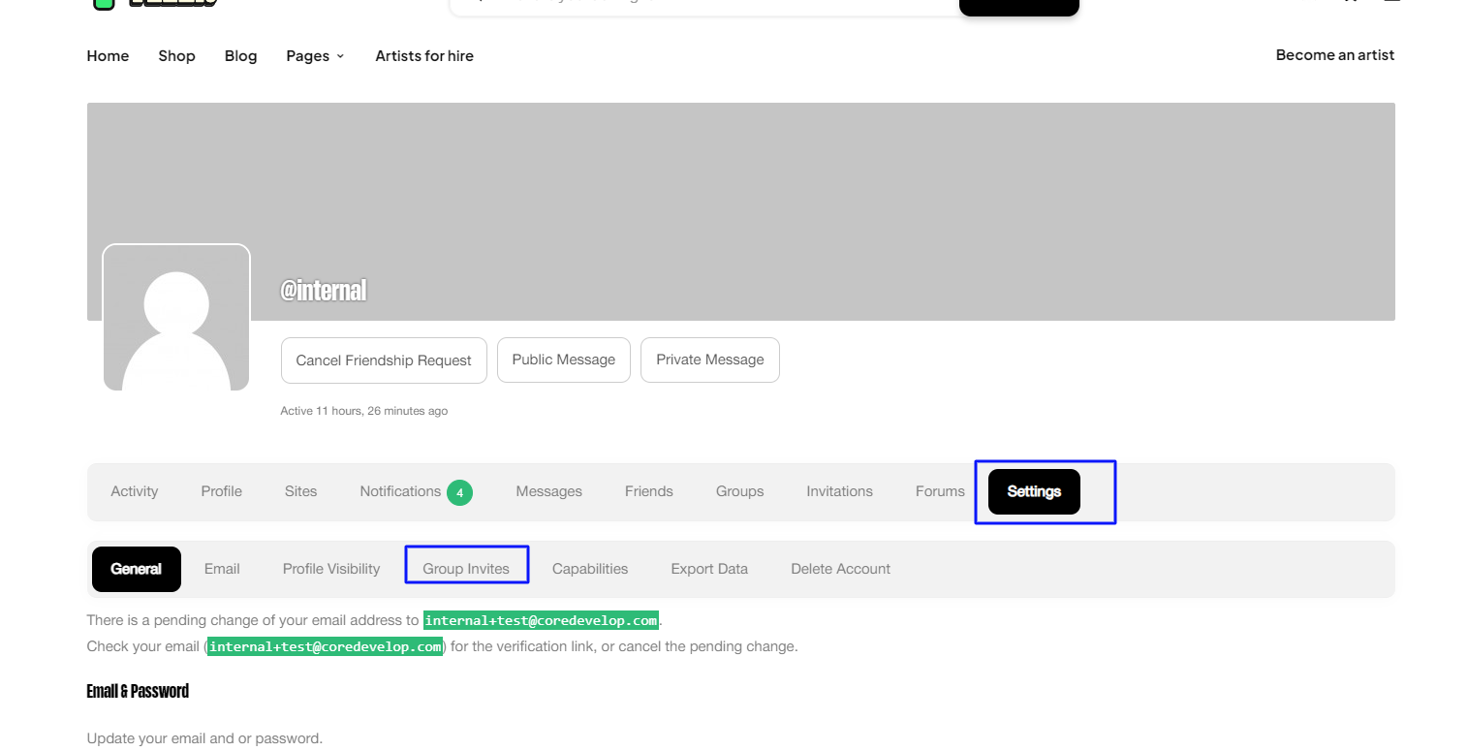Click the green notification count badge
This screenshot has width=1468, height=751.
click(x=459, y=492)
